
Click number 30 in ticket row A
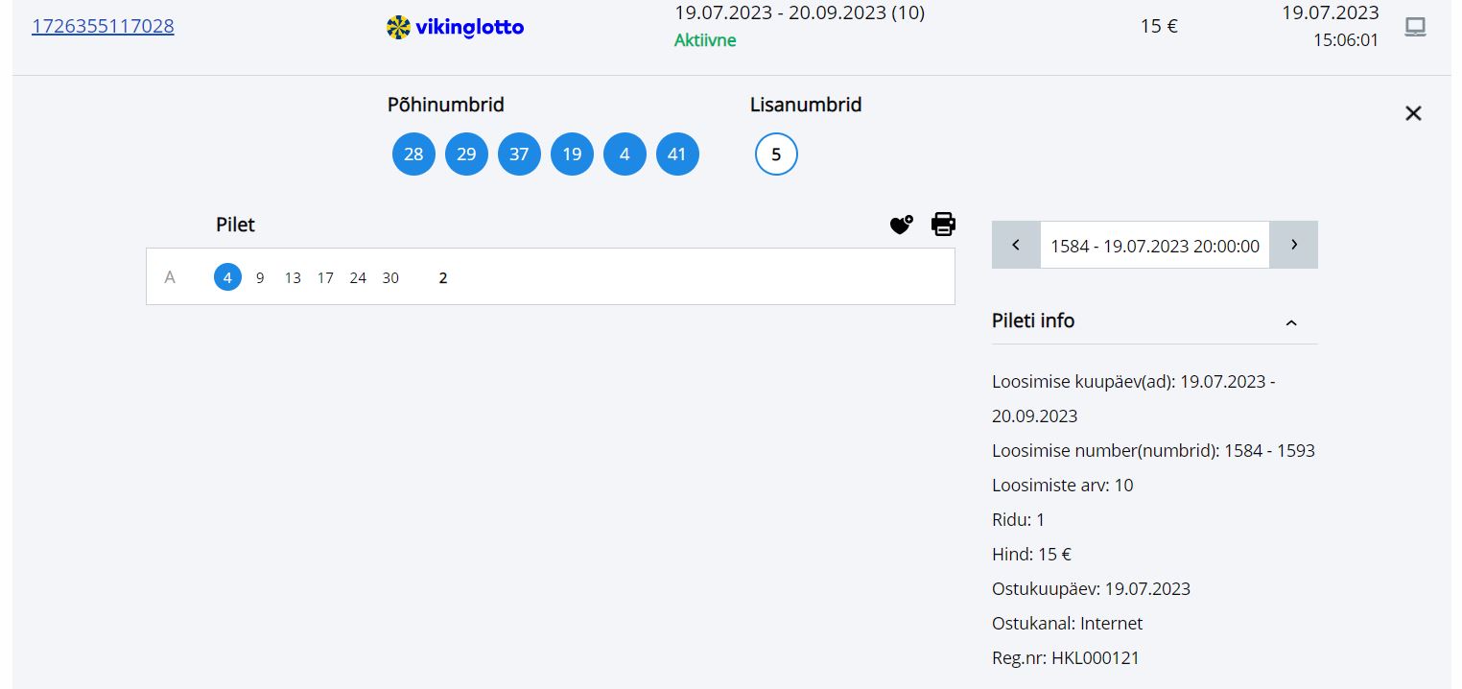[390, 278]
